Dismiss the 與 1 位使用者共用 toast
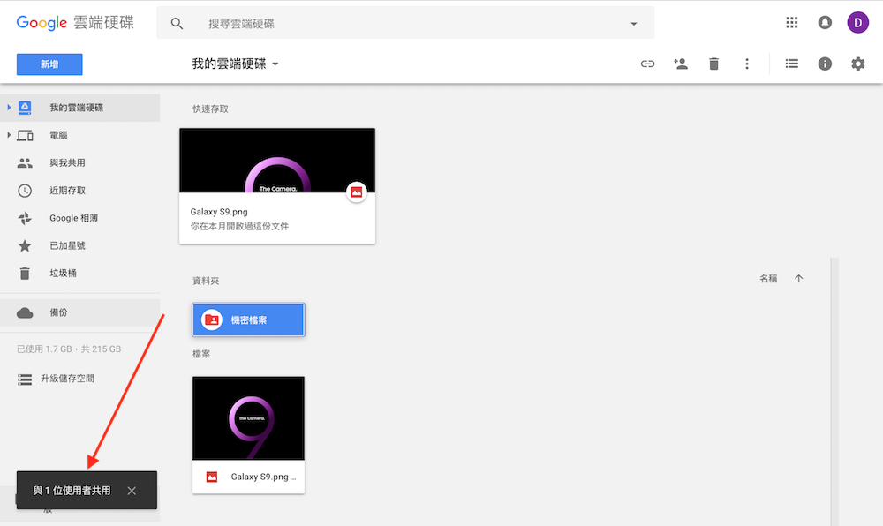 (x=131, y=491)
